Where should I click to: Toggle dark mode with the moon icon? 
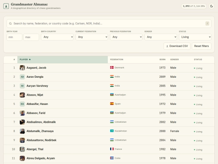click(x=212, y=6)
